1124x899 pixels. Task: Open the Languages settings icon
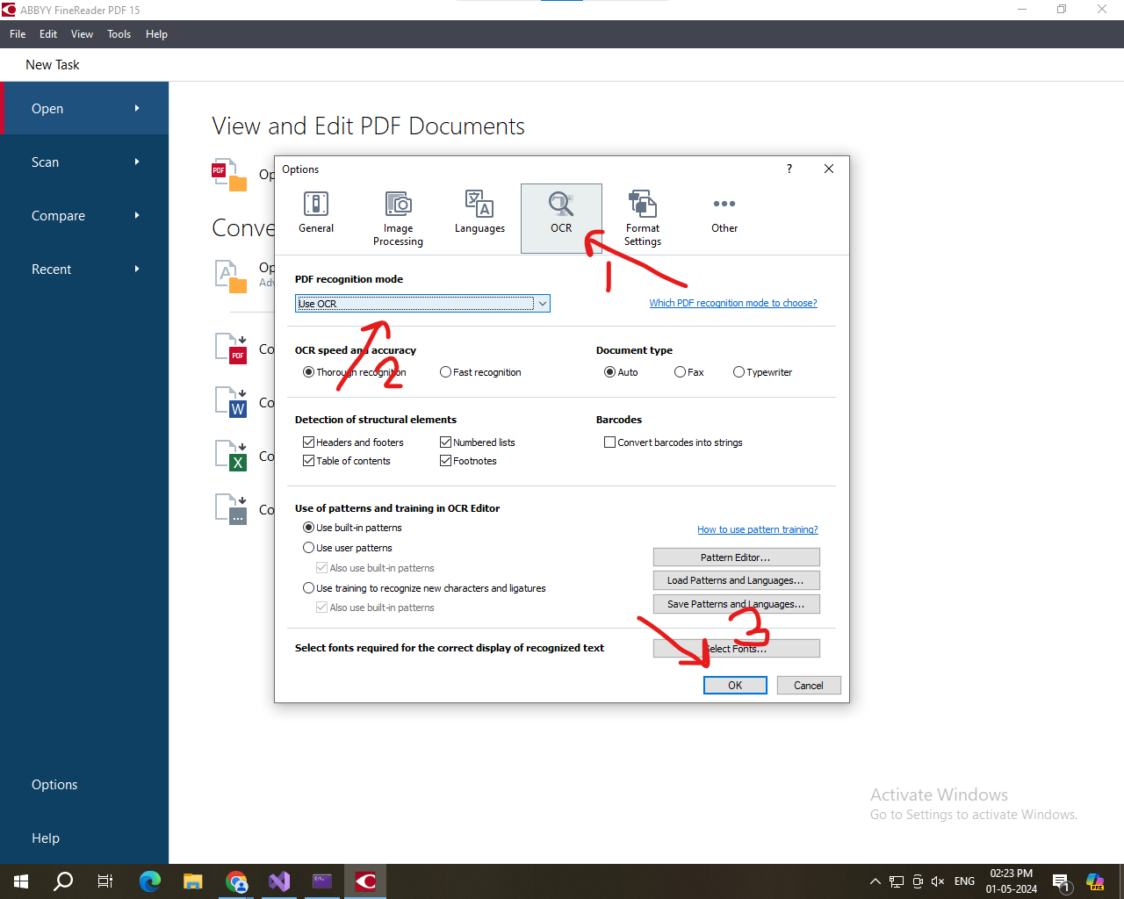pos(479,204)
